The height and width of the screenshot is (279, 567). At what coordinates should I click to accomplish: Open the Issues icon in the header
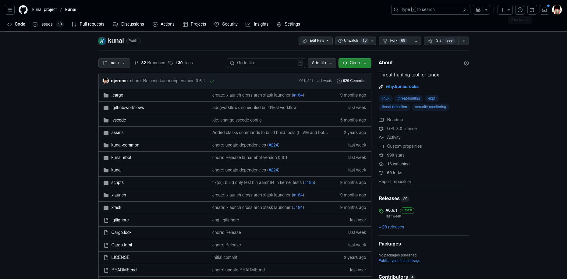(x=520, y=10)
